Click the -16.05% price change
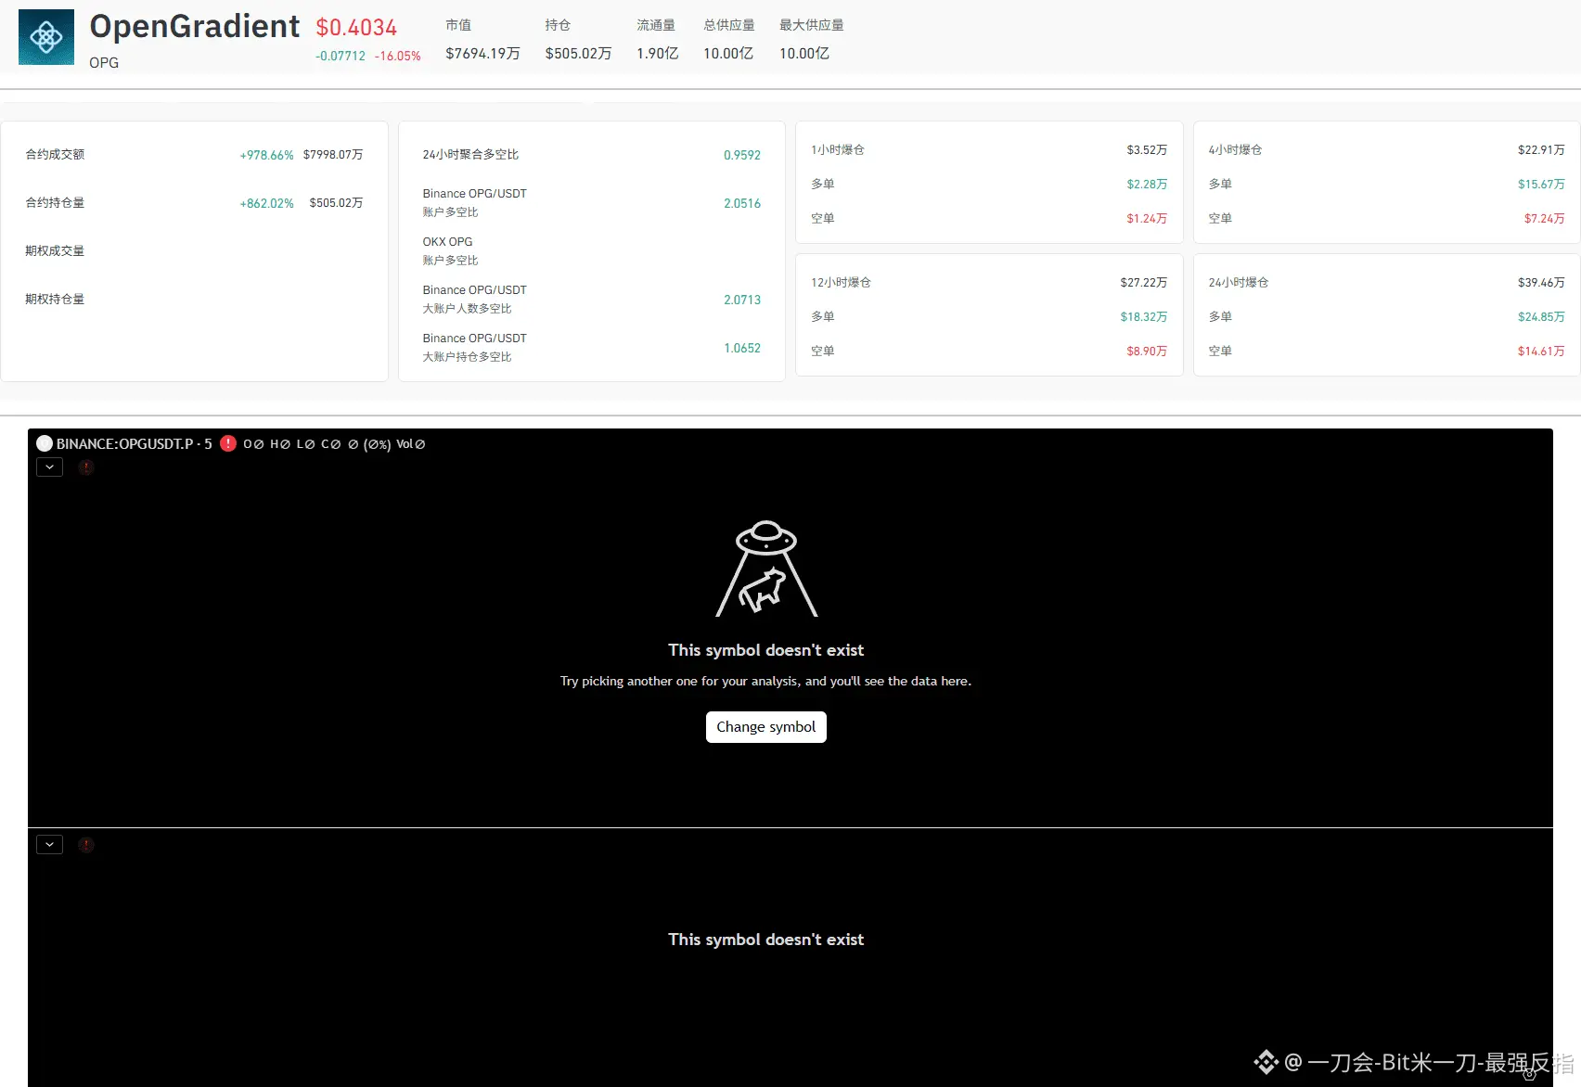 (398, 57)
